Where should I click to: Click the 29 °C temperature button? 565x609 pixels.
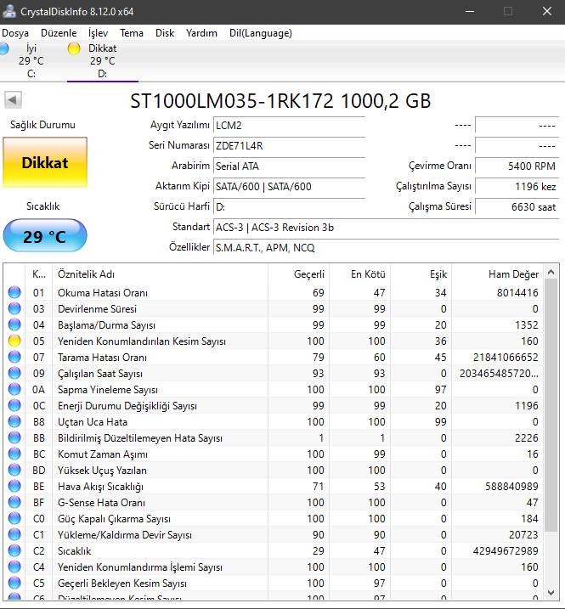[45, 235]
